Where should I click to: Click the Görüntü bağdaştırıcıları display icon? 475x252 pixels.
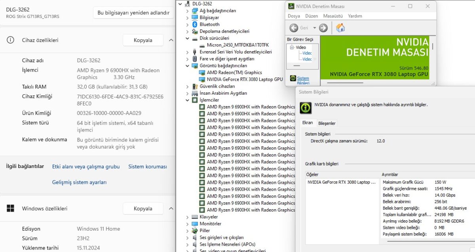tap(195, 65)
